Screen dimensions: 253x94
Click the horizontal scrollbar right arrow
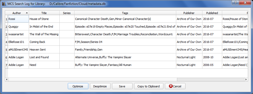tap(246, 79)
